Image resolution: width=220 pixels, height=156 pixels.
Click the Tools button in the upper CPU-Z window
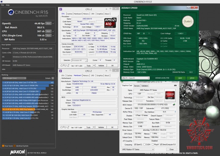click(x=89, y=66)
